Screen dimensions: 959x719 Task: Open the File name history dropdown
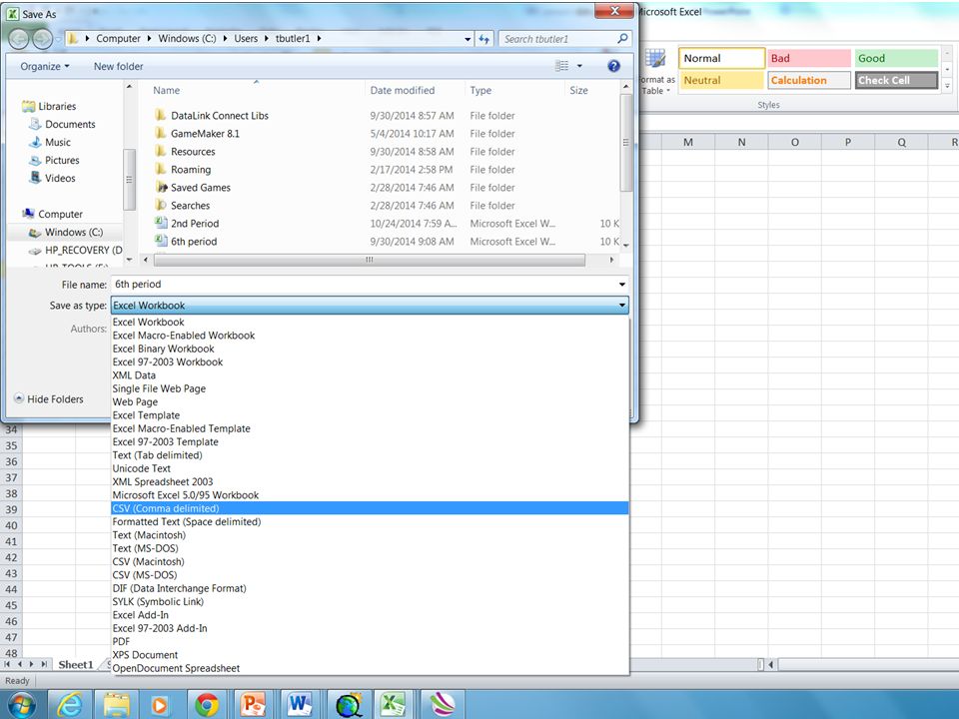coord(622,285)
